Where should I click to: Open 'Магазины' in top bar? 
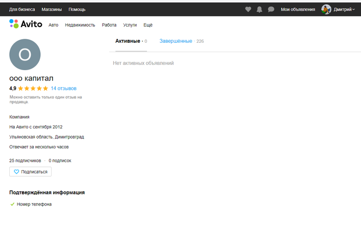52,9
